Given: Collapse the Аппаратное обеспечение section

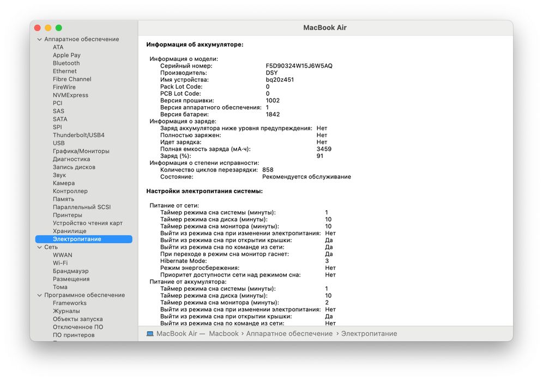Looking at the screenshot, I should click(x=39, y=39).
